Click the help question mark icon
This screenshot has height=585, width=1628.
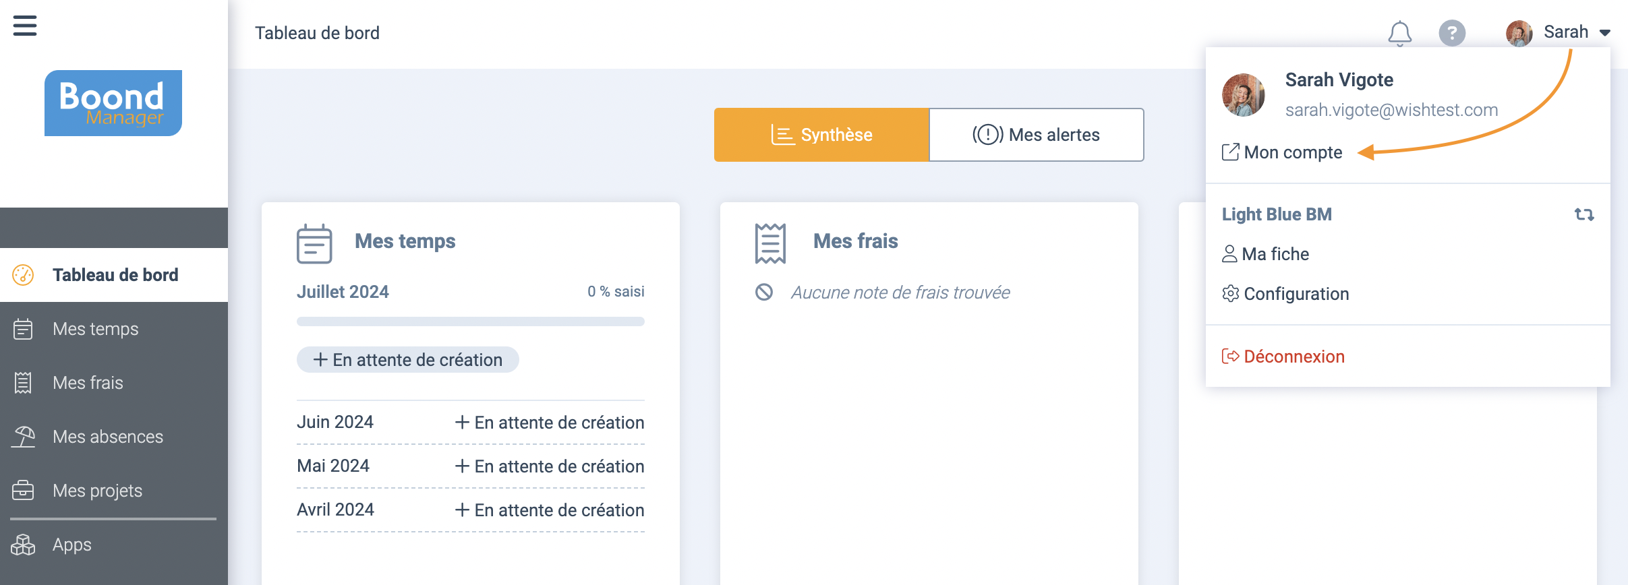click(x=1451, y=33)
